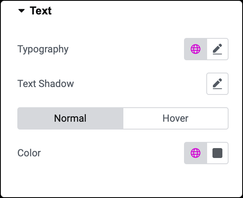Image resolution: width=243 pixels, height=198 pixels.
Task: Choose global color via Color globe icon
Action: (196, 153)
